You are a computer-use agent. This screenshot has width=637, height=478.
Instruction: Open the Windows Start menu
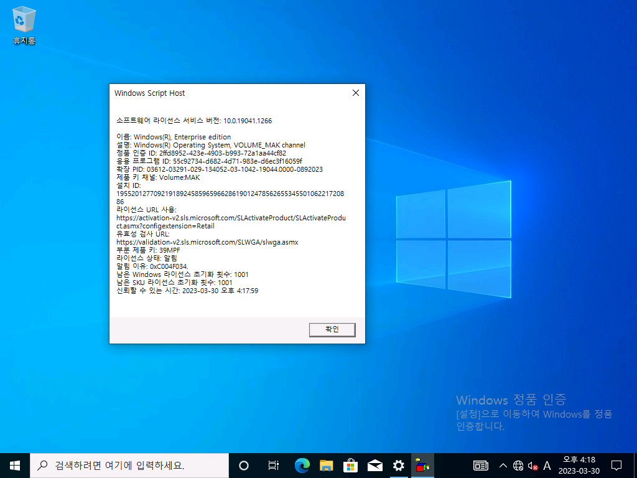(x=15, y=466)
